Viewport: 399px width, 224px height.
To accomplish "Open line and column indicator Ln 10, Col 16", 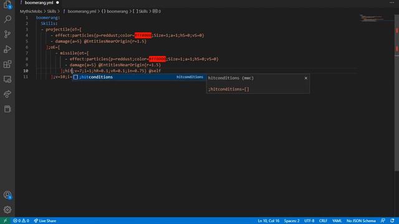I will point(269,221).
